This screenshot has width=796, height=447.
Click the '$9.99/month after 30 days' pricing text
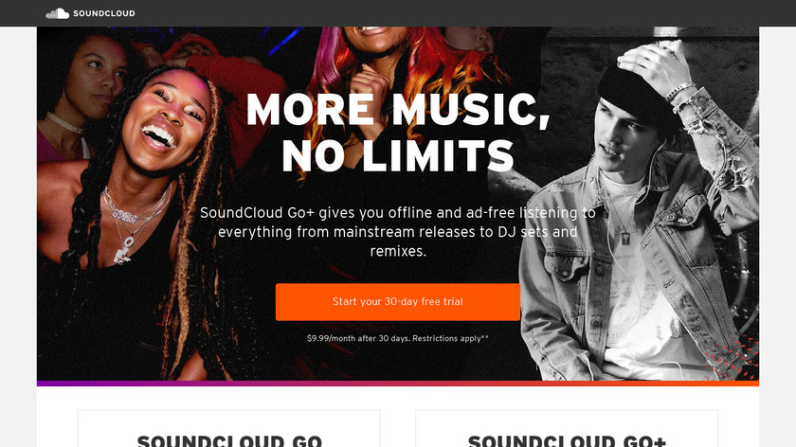coord(358,338)
